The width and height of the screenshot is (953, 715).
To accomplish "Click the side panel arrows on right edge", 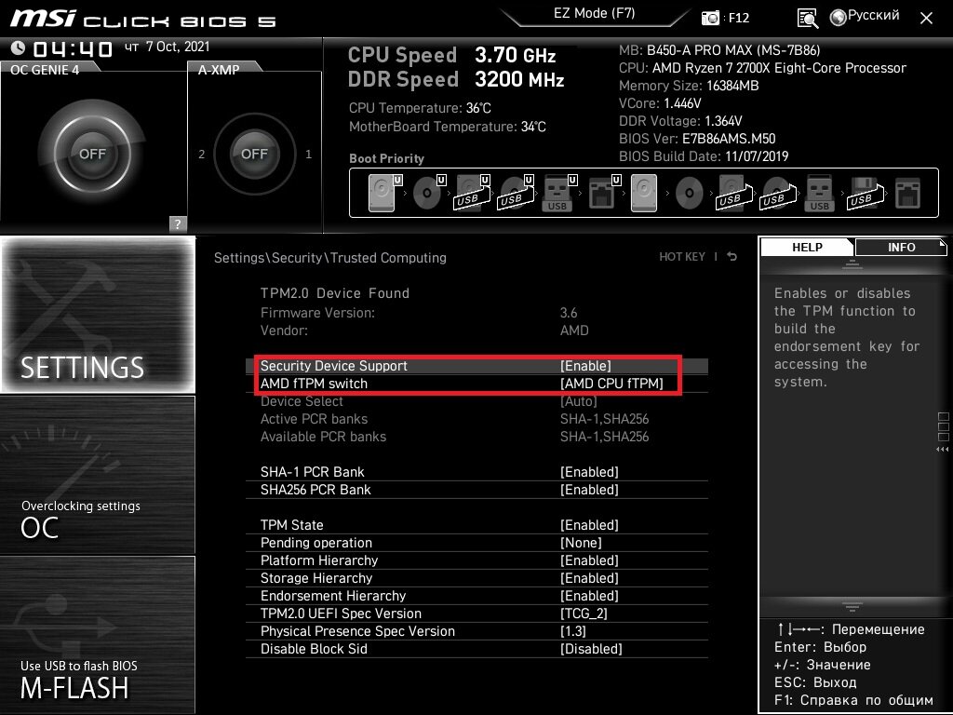I will pyautogui.click(x=943, y=450).
